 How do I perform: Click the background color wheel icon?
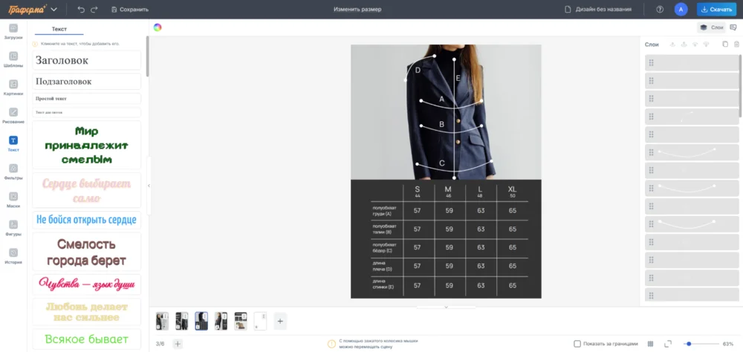(158, 27)
